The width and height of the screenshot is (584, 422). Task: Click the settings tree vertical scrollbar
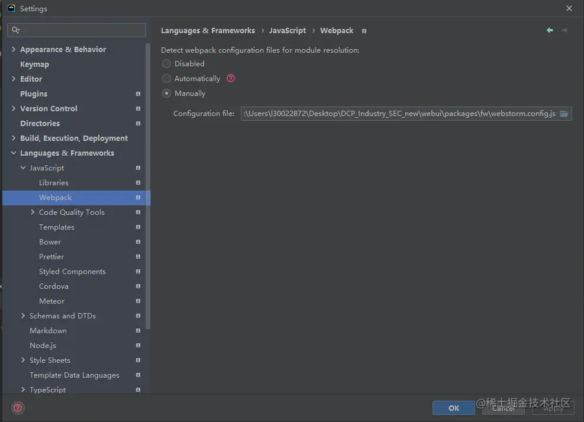click(148, 186)
